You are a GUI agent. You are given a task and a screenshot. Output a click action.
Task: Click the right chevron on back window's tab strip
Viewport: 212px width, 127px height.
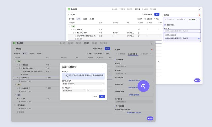pyautogui.click(x=199, y=19)
